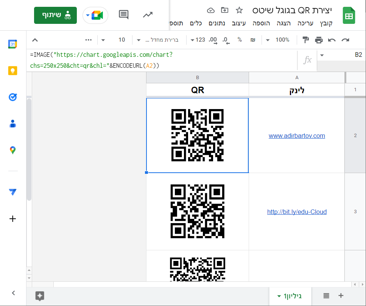The image size is (366, 306).
Task: Open Contacts in side panel
Action: point(12,123)
